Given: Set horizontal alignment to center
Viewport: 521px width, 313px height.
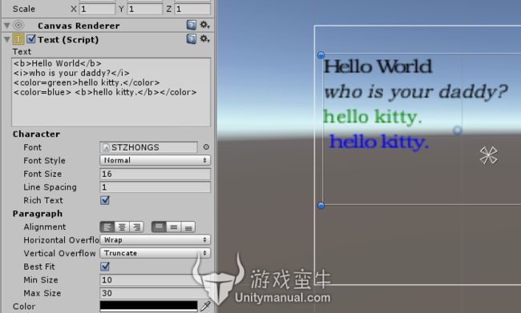Looking at the screenshot, I should (x=122, y=227).
